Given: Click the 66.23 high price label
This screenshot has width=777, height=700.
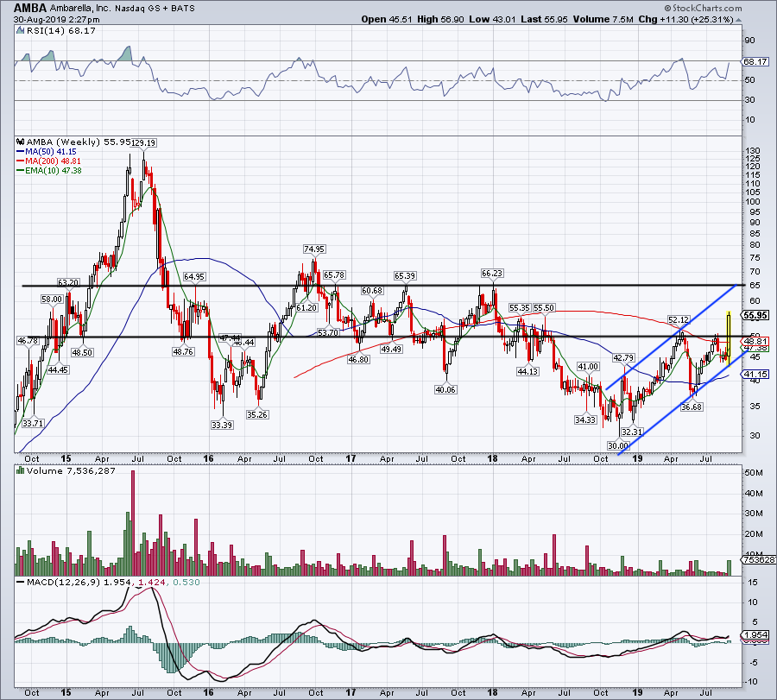Looking at the screenshot, I should 492,274.
